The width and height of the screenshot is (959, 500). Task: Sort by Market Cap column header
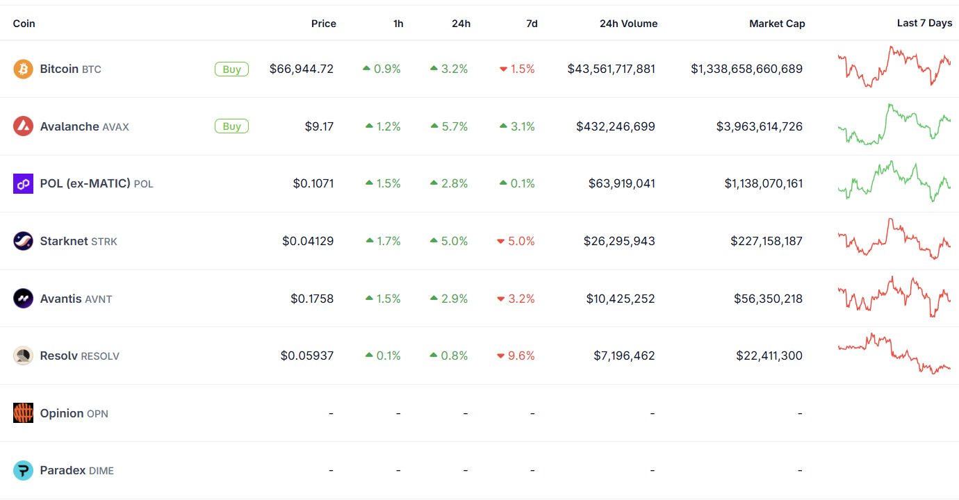coord(777,24)
